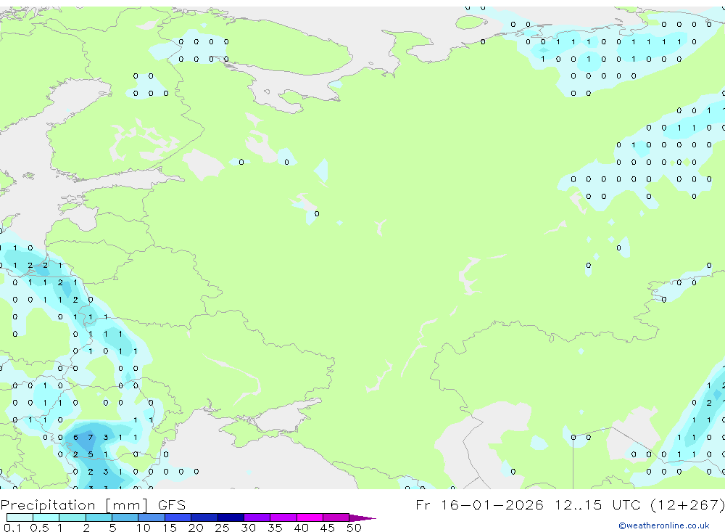The height and width of the screenshot is (532, 725).
Task: Select the '50' legend label
Action: (354, 528)
